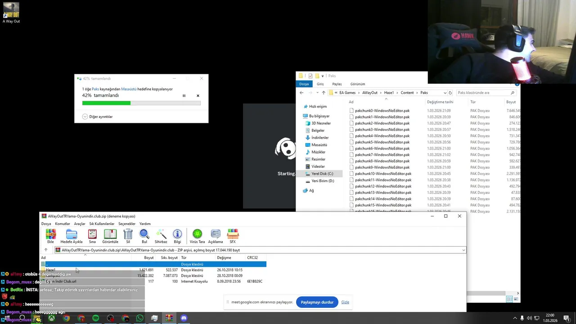
Task: Open recent locations dropdown in Explorer
Action: 316,93
